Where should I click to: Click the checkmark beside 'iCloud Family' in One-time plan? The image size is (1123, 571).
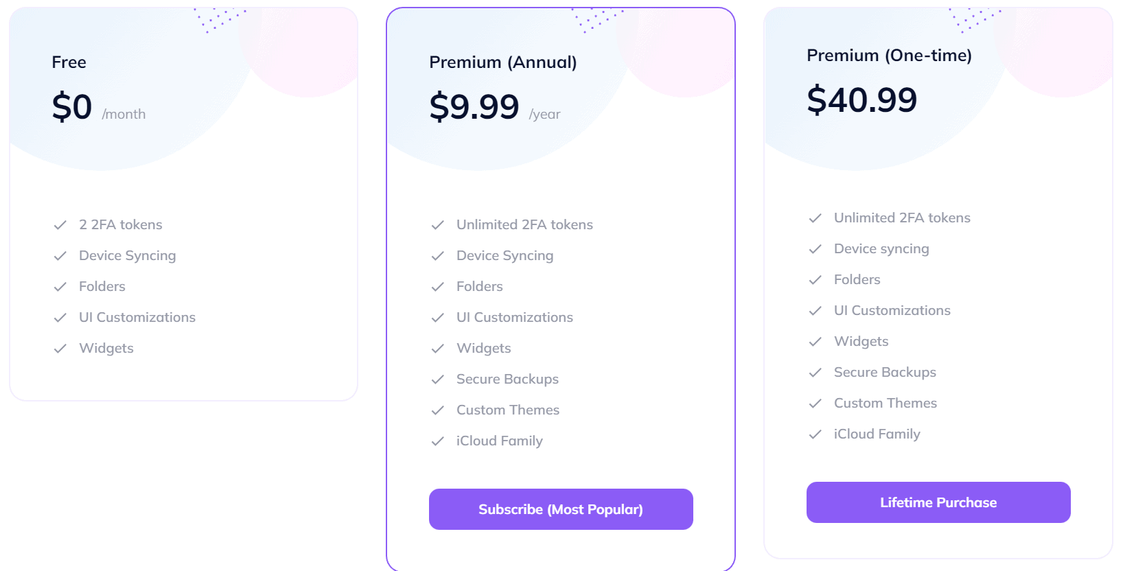pos(815,434)
